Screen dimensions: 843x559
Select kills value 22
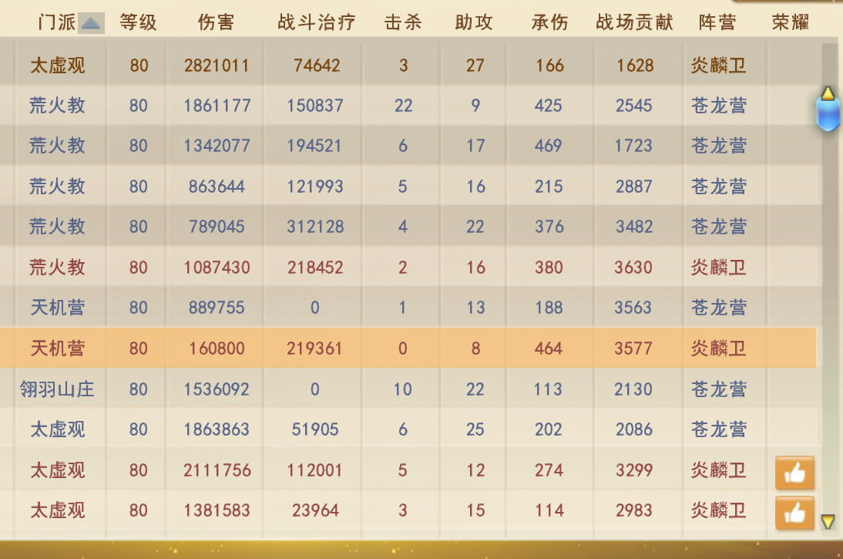click(x=403, y=106)
